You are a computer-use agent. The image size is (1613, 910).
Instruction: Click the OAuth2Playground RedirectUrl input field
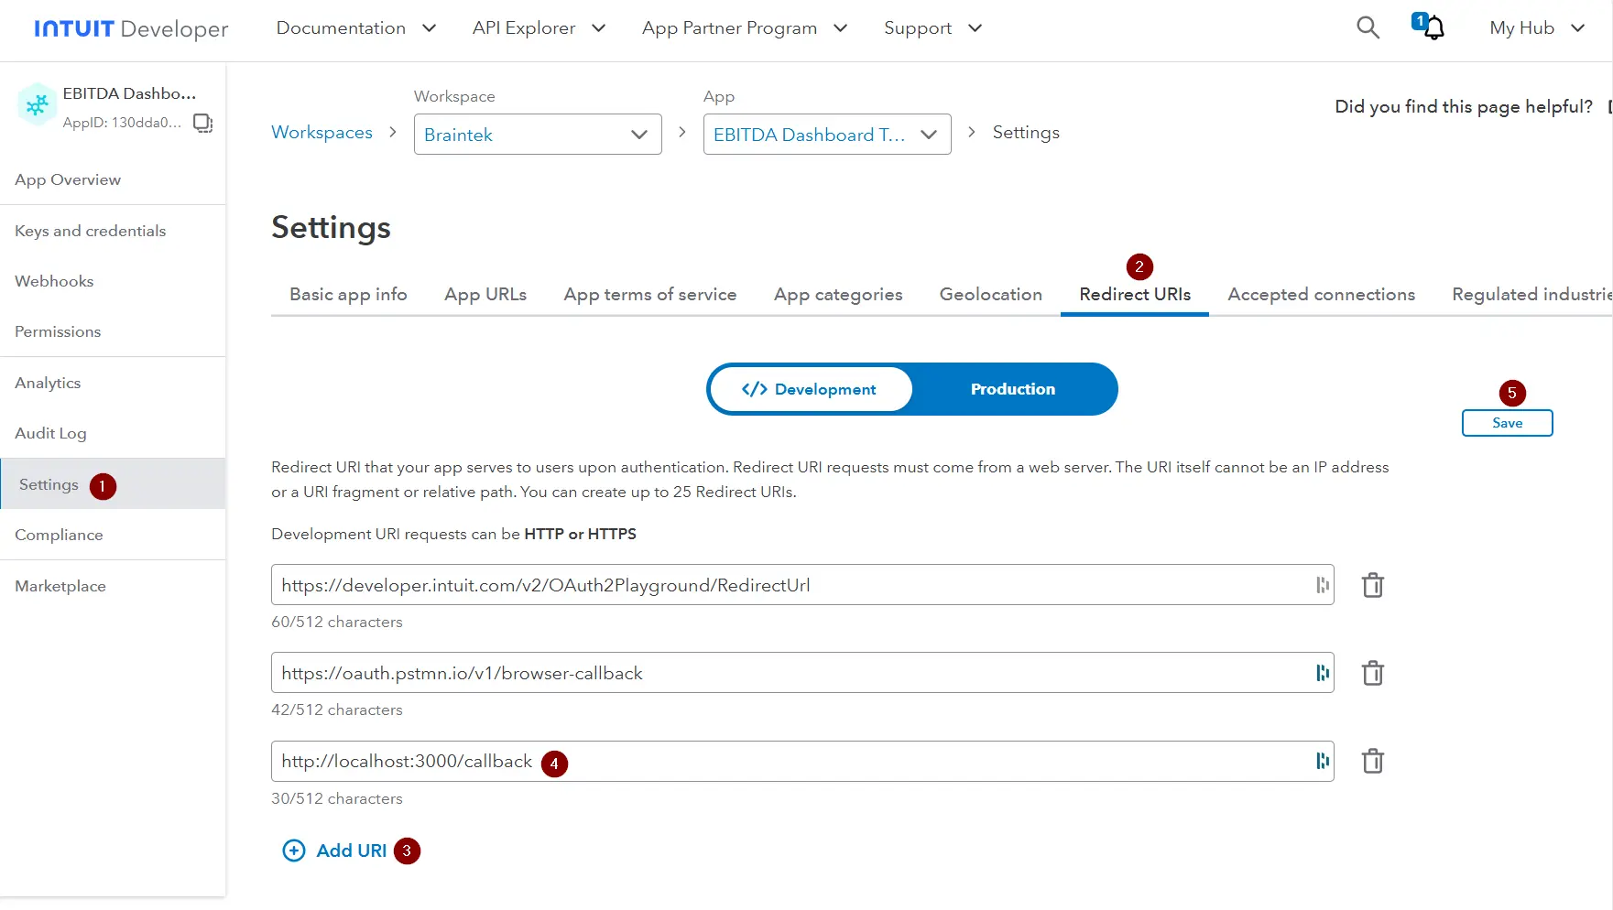tap(802, 585)
